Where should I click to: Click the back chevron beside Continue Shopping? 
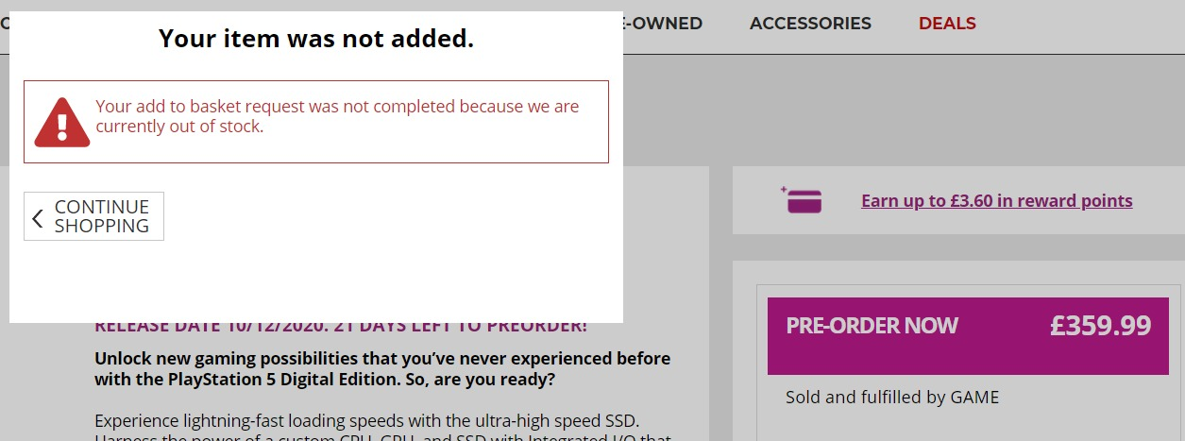pos(38,218)
